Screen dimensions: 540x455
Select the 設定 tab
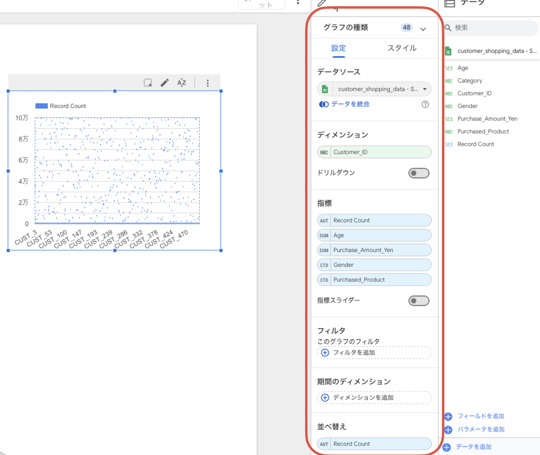click(x=339, y=48)
